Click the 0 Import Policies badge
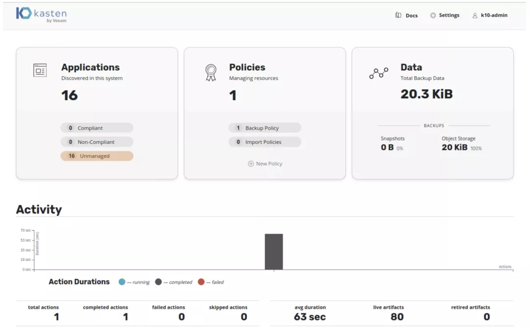 point(265,141)
